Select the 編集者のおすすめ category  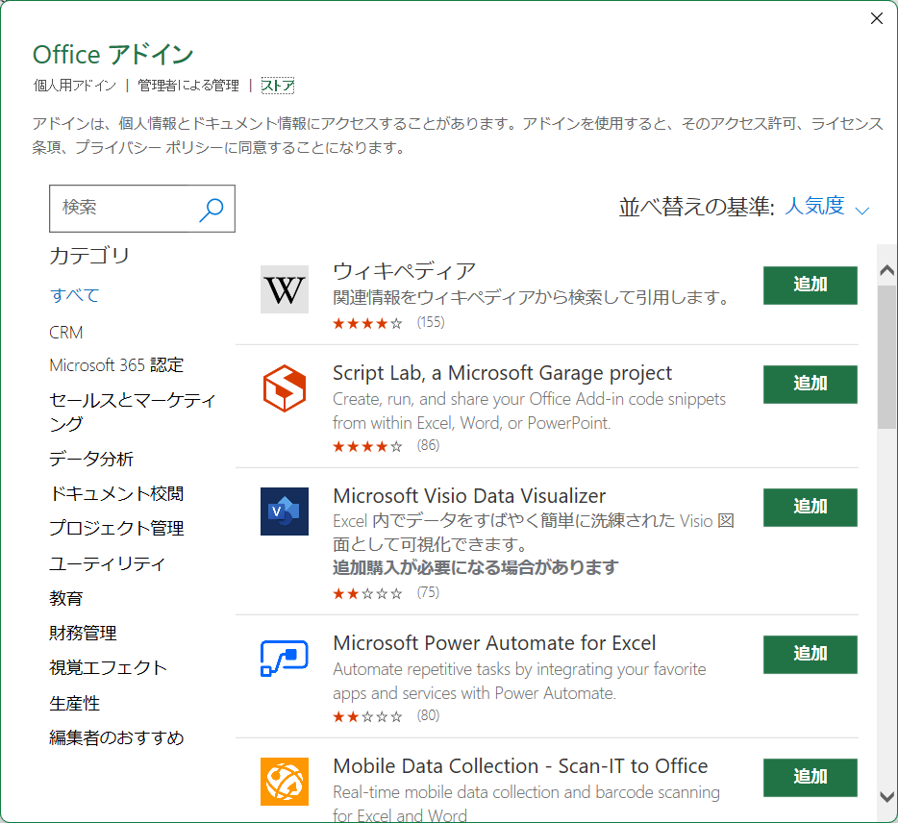click(116, 737)
